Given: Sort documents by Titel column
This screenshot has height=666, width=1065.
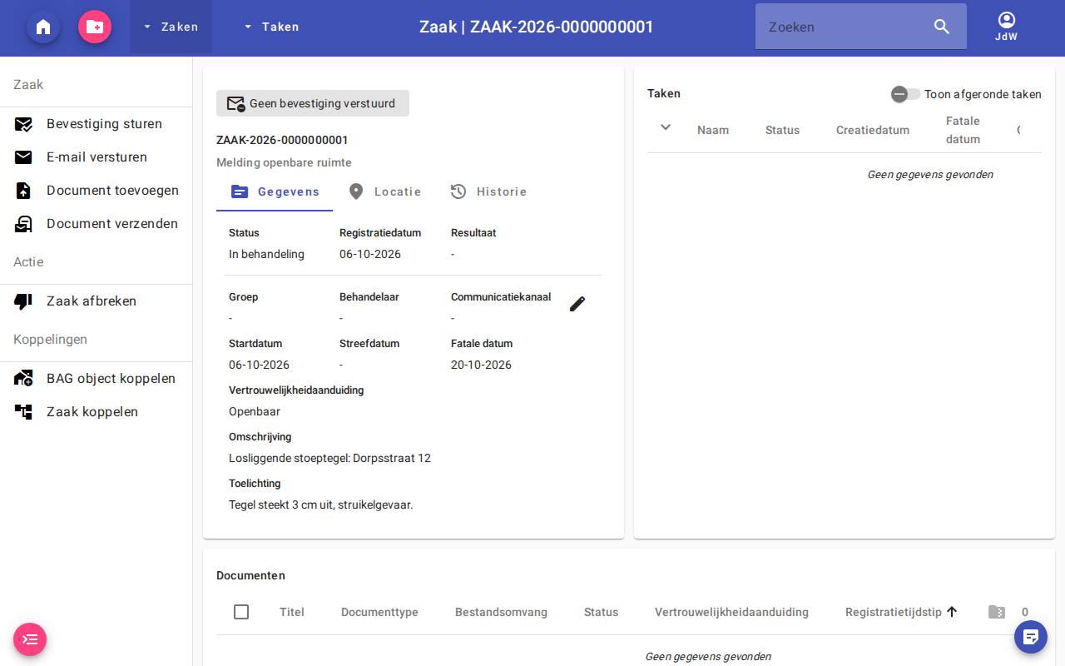Looking at the screenshot, I should click(292, 612).
